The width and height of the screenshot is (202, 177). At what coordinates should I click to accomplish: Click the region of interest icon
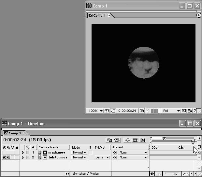(184, 111)
